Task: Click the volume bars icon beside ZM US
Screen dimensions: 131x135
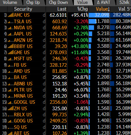Action: (11, 109)
